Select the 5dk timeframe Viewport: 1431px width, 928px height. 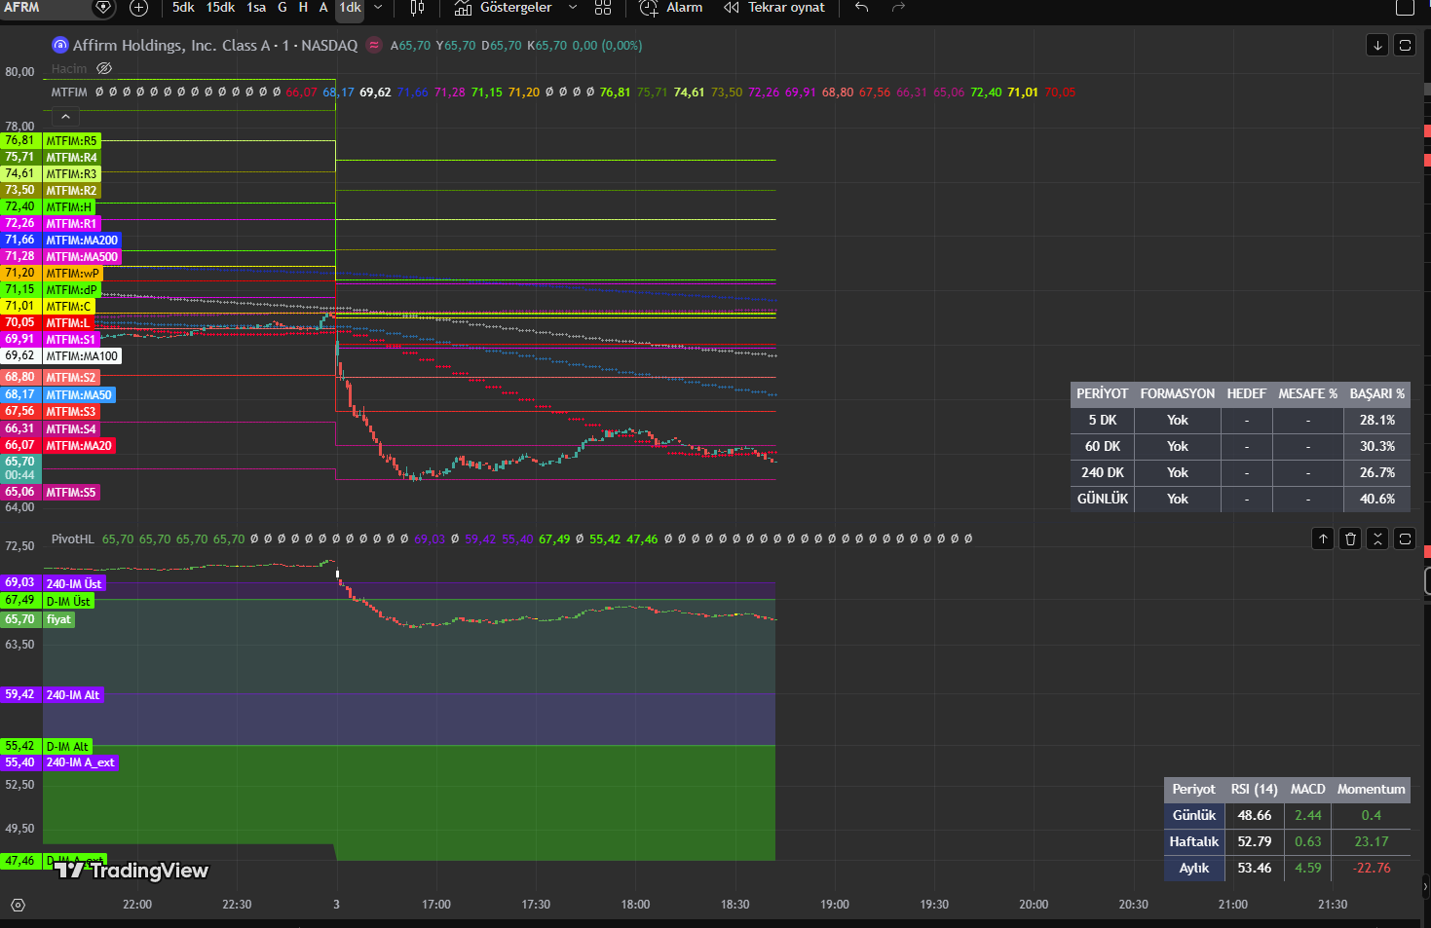point(183,8)
